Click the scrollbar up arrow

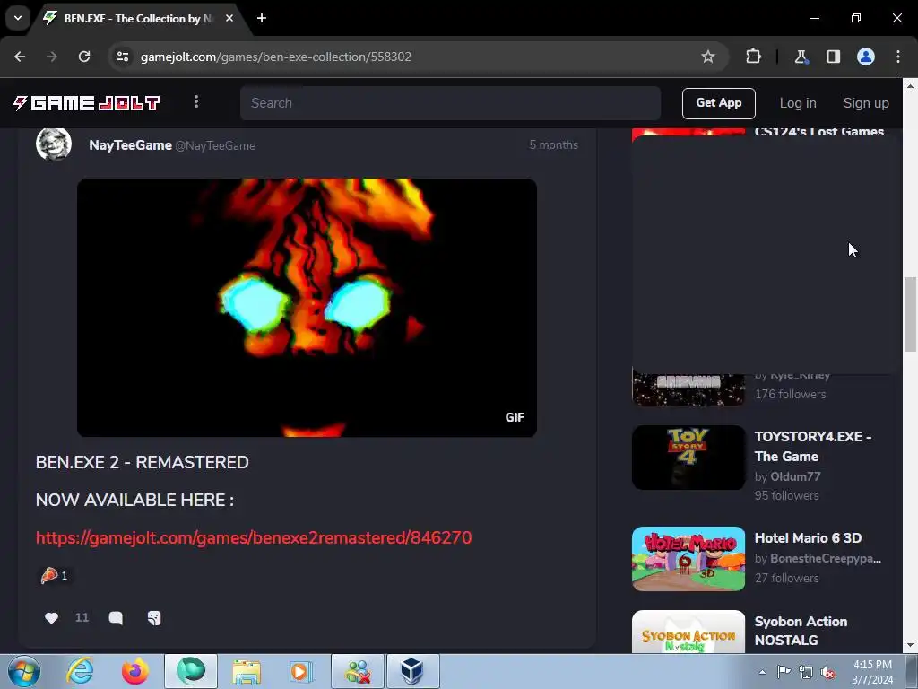coord(910,85)
